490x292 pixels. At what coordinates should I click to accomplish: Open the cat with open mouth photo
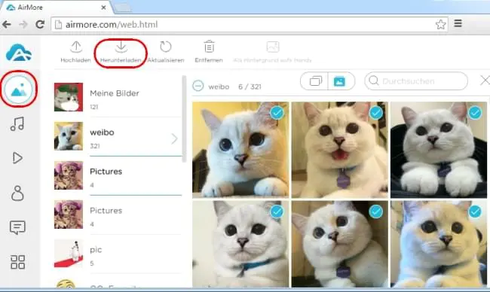[340, 150]
